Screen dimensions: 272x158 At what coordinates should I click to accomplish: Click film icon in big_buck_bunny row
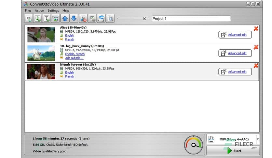[x=61, y=50]
